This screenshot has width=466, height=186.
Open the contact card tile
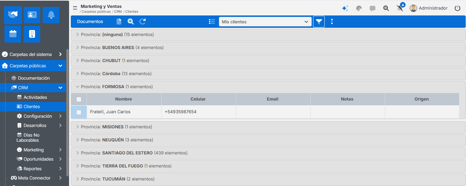[32, 15]
